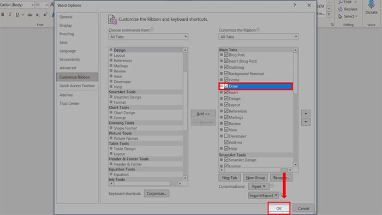Expand References in left commands list
382x215 pixels.
point(111,60)
